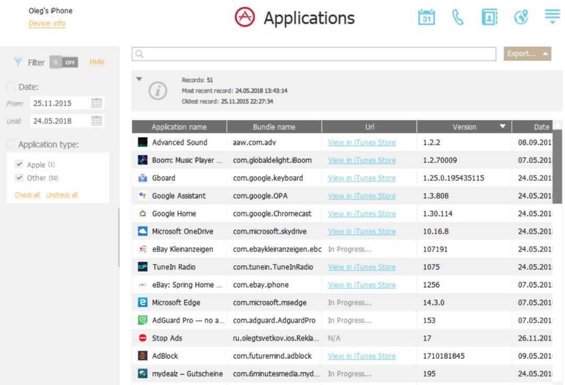The height and width of the screenshot is (385, 565).
Task: Select bundle name com.google.OPA cell
Action: (x=274, y=196)
